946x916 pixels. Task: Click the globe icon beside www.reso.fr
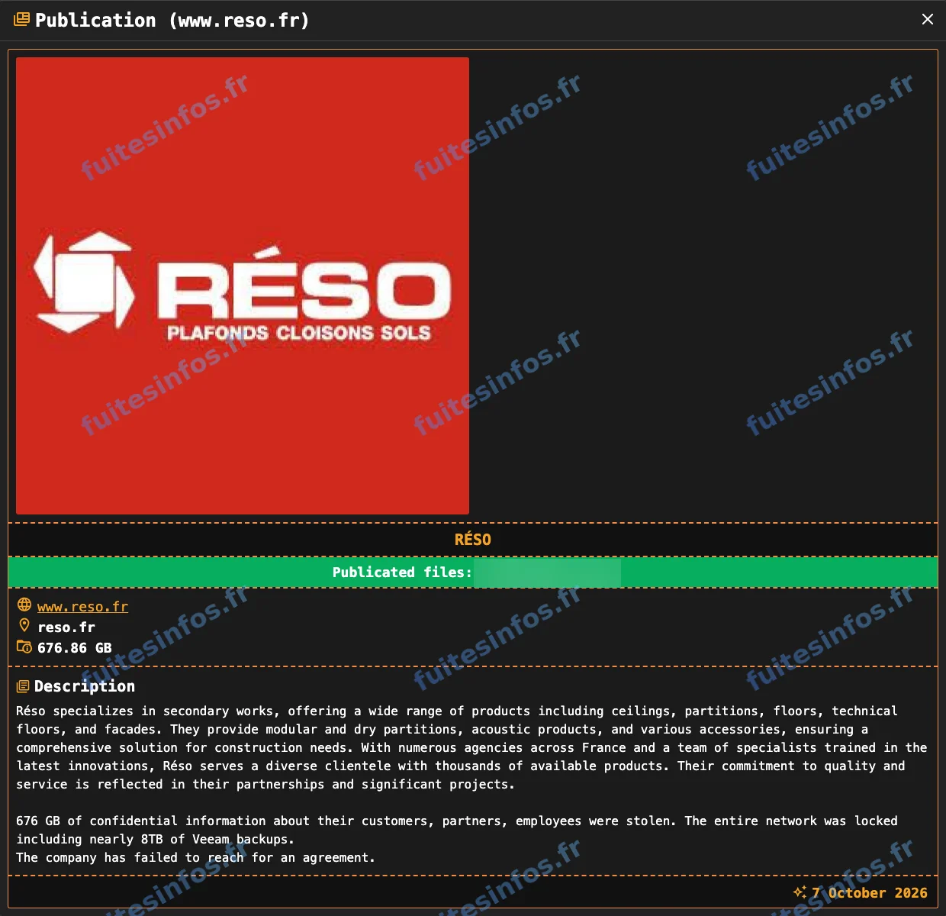[x=24, y=605]
